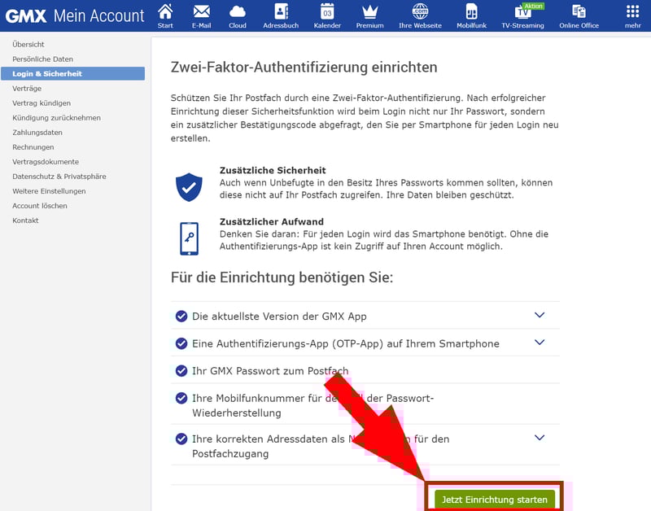651x511 pixels.
Task: Click 'Die aktuellste Version der GMX App' text
Action: click(279, 317)
